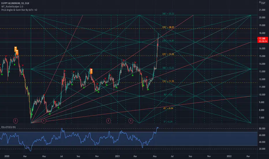Click the 40.000 RSI axis value
Image resolution: width=269 pixels, height=159 pixels.
coord(262,142)
